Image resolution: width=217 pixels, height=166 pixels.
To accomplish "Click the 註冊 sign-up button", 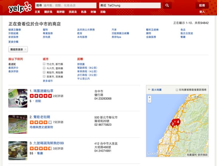I will coord(202,5).
